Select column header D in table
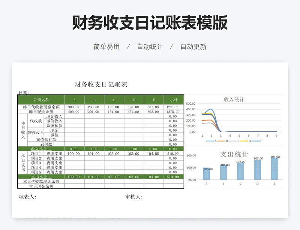The image size is (300, 230). 134,100
